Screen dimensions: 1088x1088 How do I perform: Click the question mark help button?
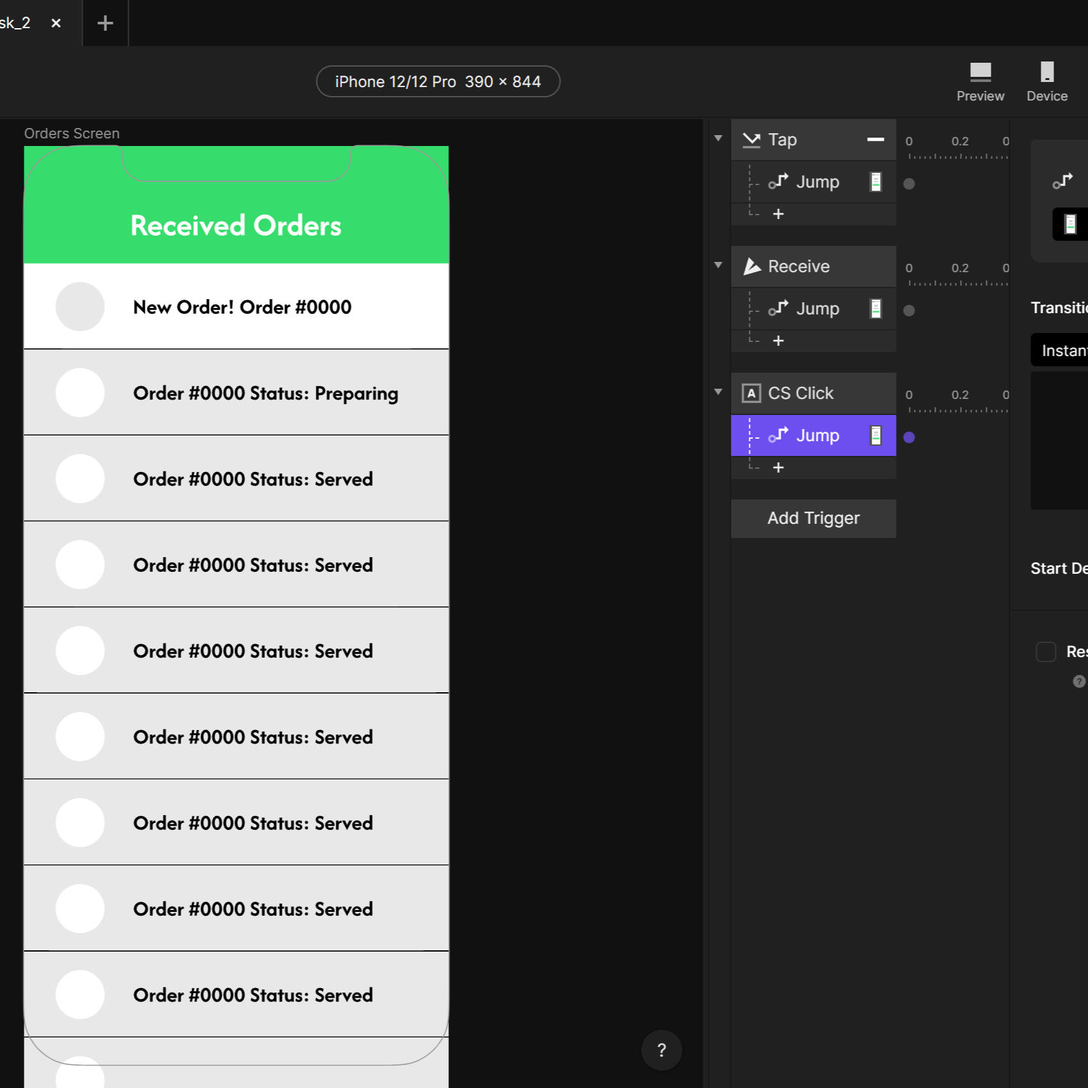pyautogui.click(x=662, y=1050)
